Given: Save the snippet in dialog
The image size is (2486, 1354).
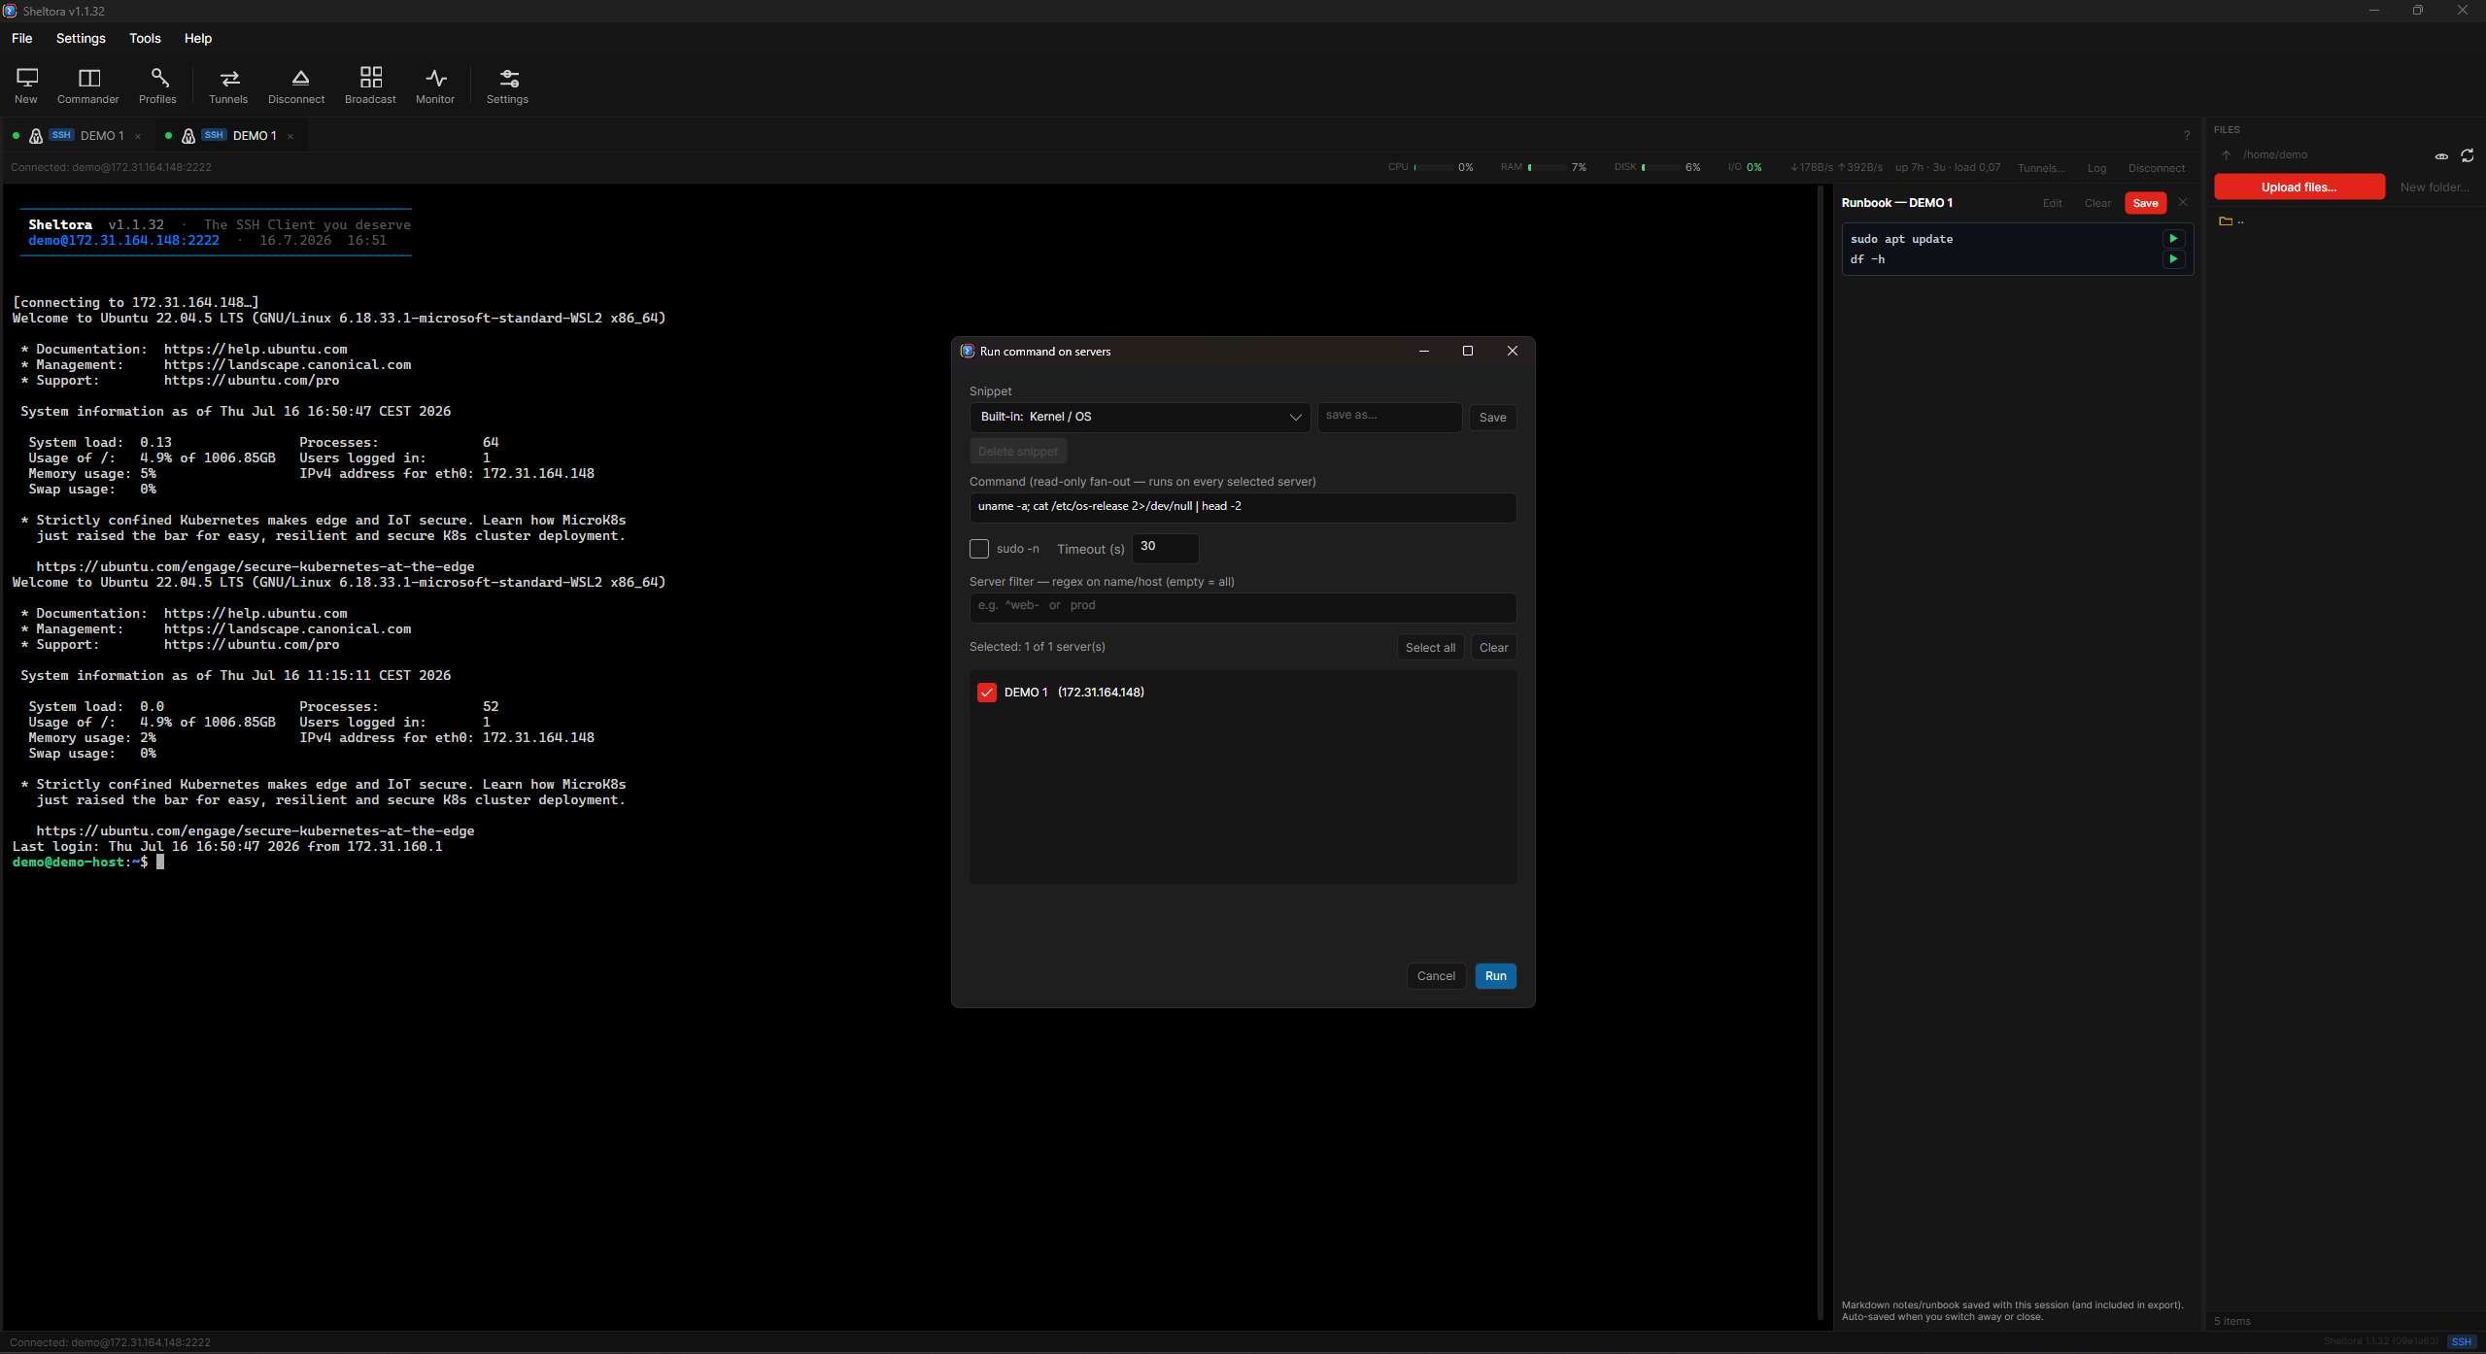Looking at the screenshot, I should (1492, 418).
